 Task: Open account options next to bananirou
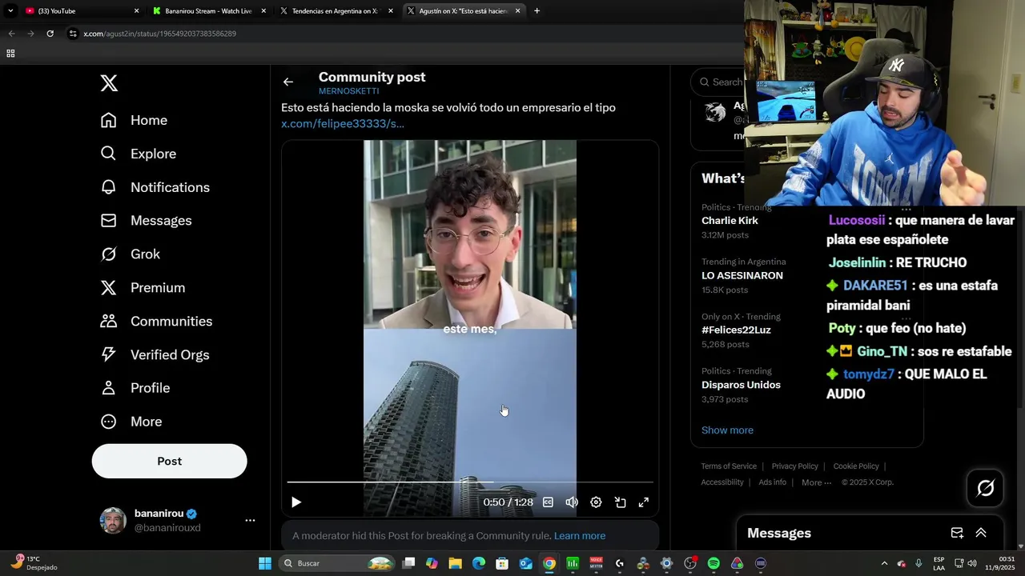point(250,520)
